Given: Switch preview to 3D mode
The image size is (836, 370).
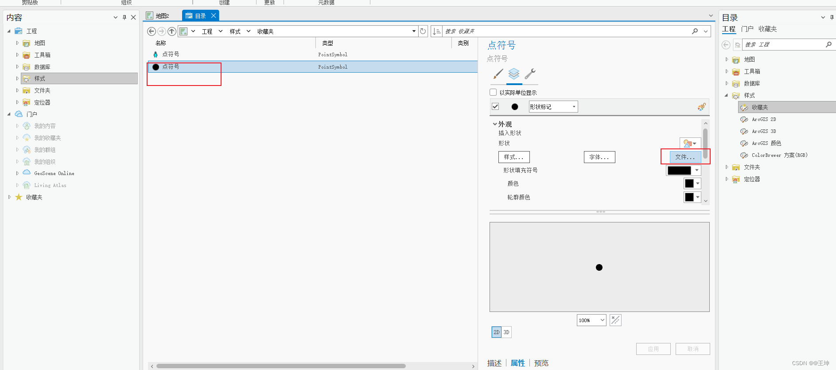Looking at the screenshot, I should coord(506,332).
